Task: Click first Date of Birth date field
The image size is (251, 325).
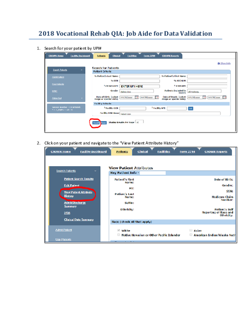Action: coord(127,97)
